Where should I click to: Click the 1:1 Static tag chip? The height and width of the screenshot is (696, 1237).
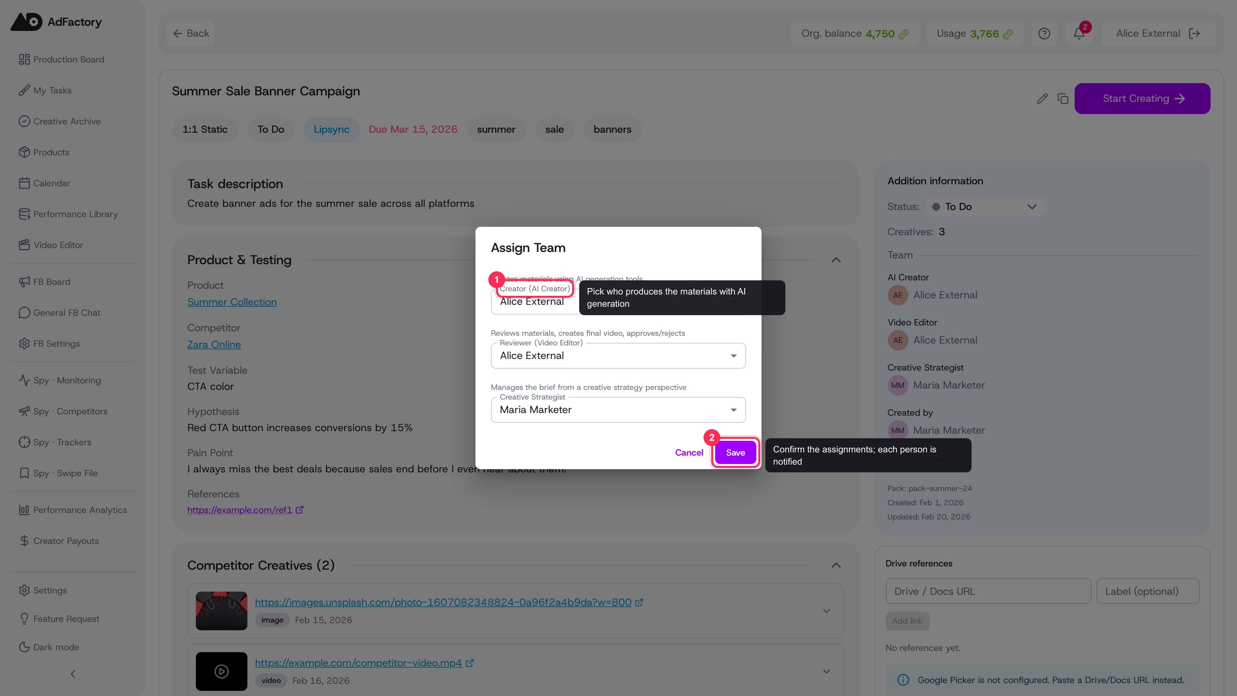pyautogui.click(x=205, y=130)
